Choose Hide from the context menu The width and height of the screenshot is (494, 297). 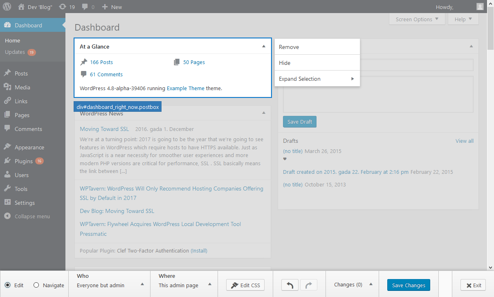[317, 63]
